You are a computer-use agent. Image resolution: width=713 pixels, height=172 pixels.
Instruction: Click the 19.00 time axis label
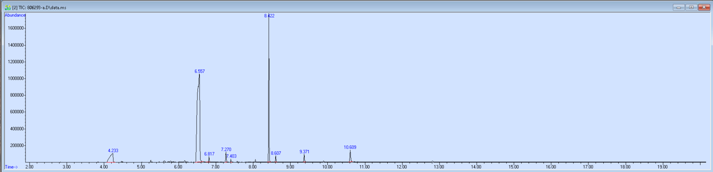coord(662,167)
